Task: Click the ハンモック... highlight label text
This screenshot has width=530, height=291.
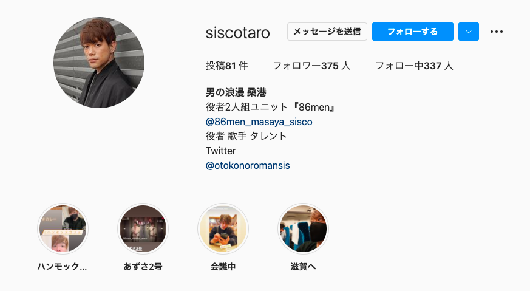Action: (x=62, y=267)
